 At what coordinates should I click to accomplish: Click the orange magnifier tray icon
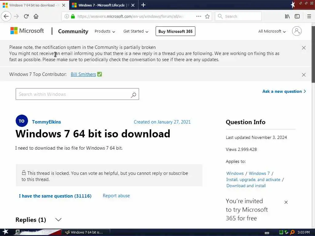coord(293,232)
